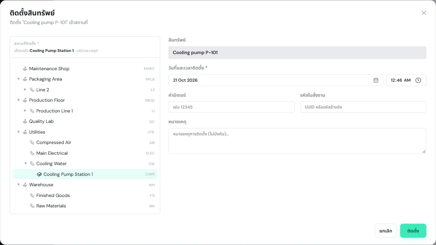
Task: Click the Compressed Air node icon
Action: click(32, 143)
